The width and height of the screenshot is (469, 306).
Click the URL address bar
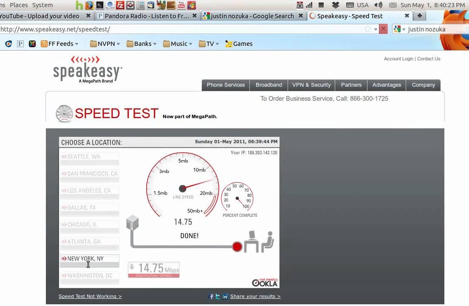(x=179, y=29)
